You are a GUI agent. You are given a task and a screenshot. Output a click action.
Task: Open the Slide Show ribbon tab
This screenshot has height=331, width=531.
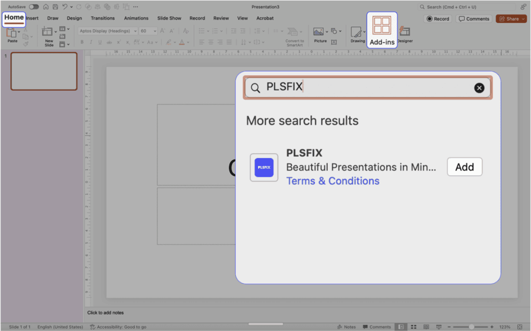(169, 18)
